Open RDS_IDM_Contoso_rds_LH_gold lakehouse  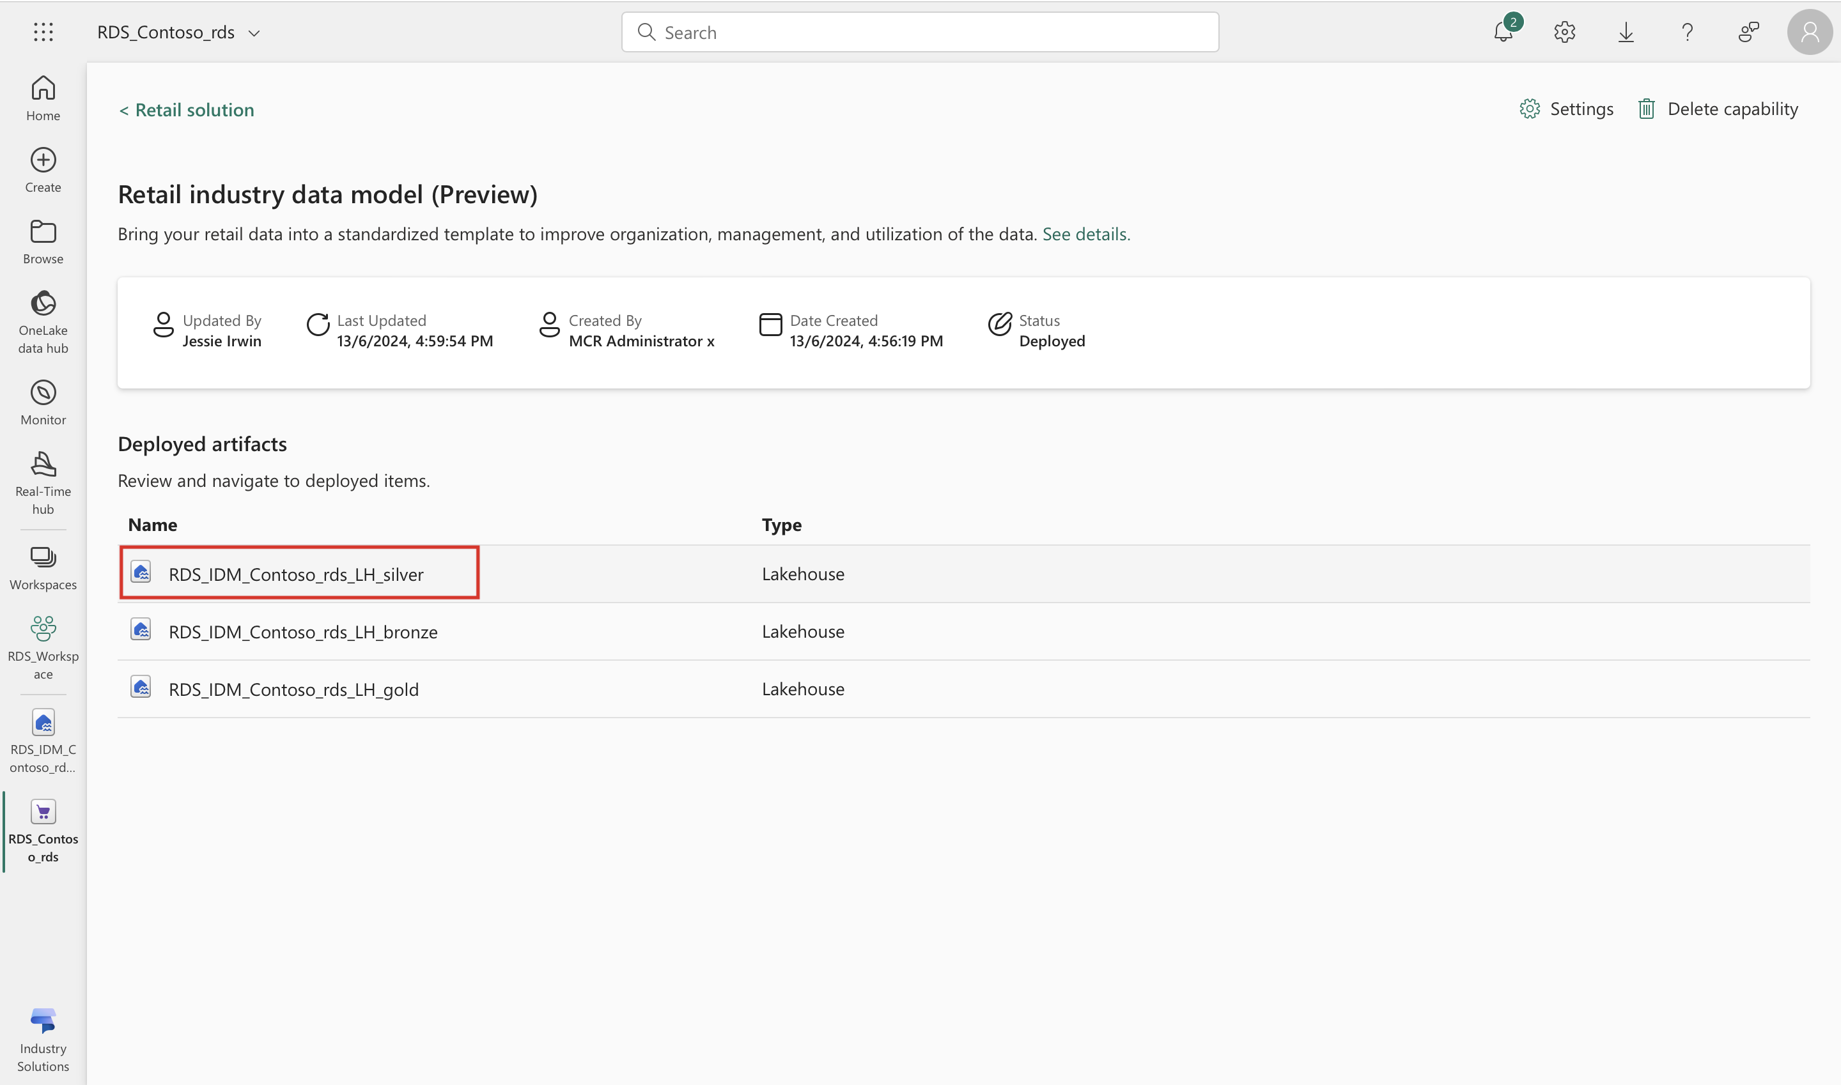pyautogui.click(x=294, y=689)
